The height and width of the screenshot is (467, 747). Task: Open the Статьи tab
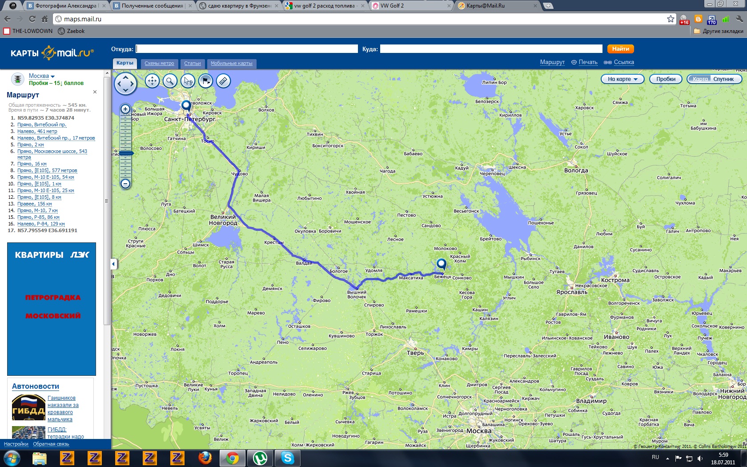[193, 64]
